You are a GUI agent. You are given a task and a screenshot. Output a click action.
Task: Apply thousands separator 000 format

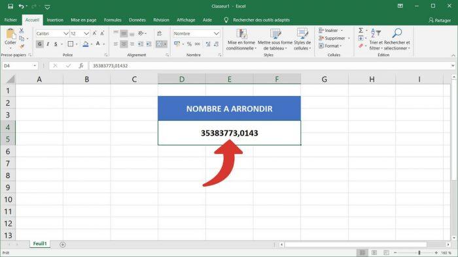tap(198, 44)
